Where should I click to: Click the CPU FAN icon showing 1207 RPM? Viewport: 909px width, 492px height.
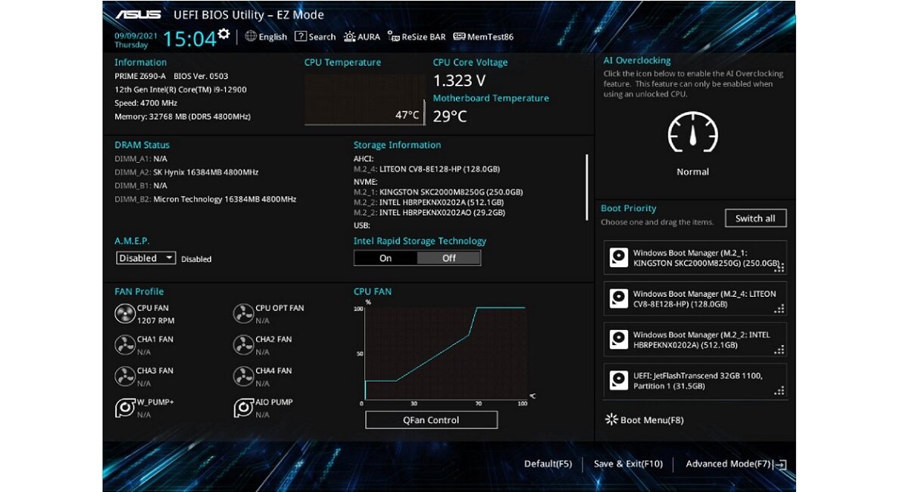pos(126,313)
